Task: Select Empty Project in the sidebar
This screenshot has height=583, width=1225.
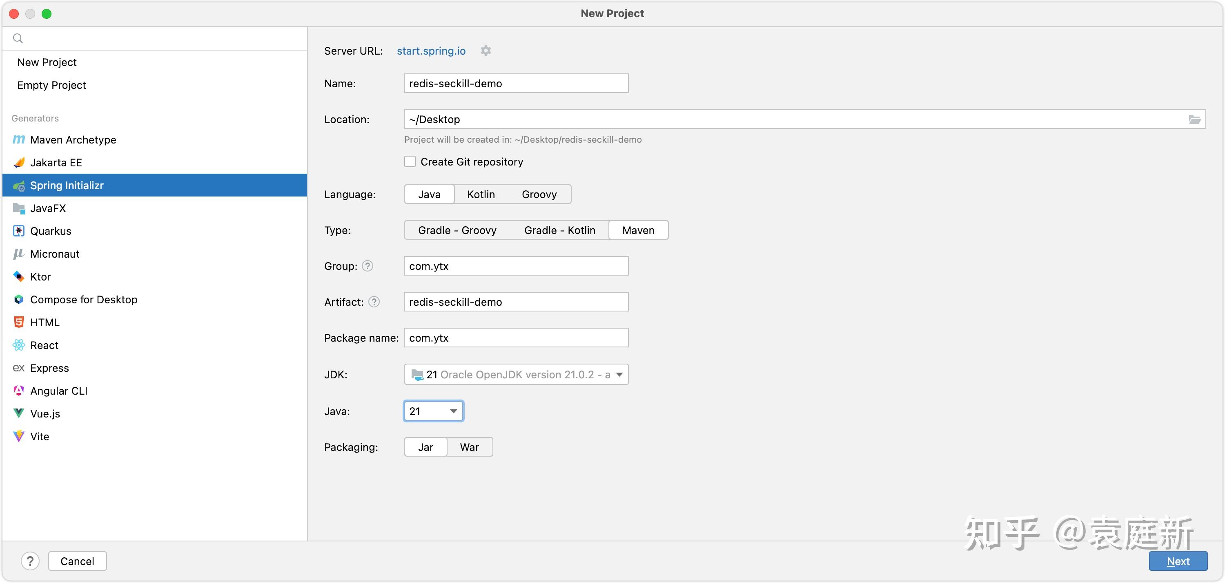Action: click(51, 85)
